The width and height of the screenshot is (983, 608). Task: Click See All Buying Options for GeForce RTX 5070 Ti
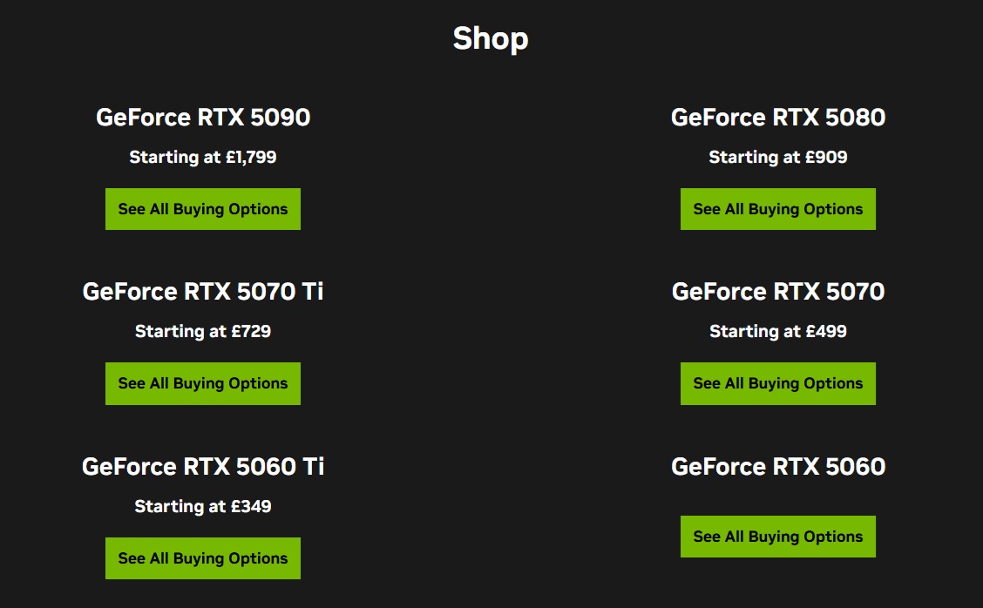(x=202, y=383)
